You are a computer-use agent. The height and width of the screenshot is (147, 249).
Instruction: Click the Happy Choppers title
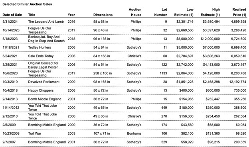click(41, 90)
